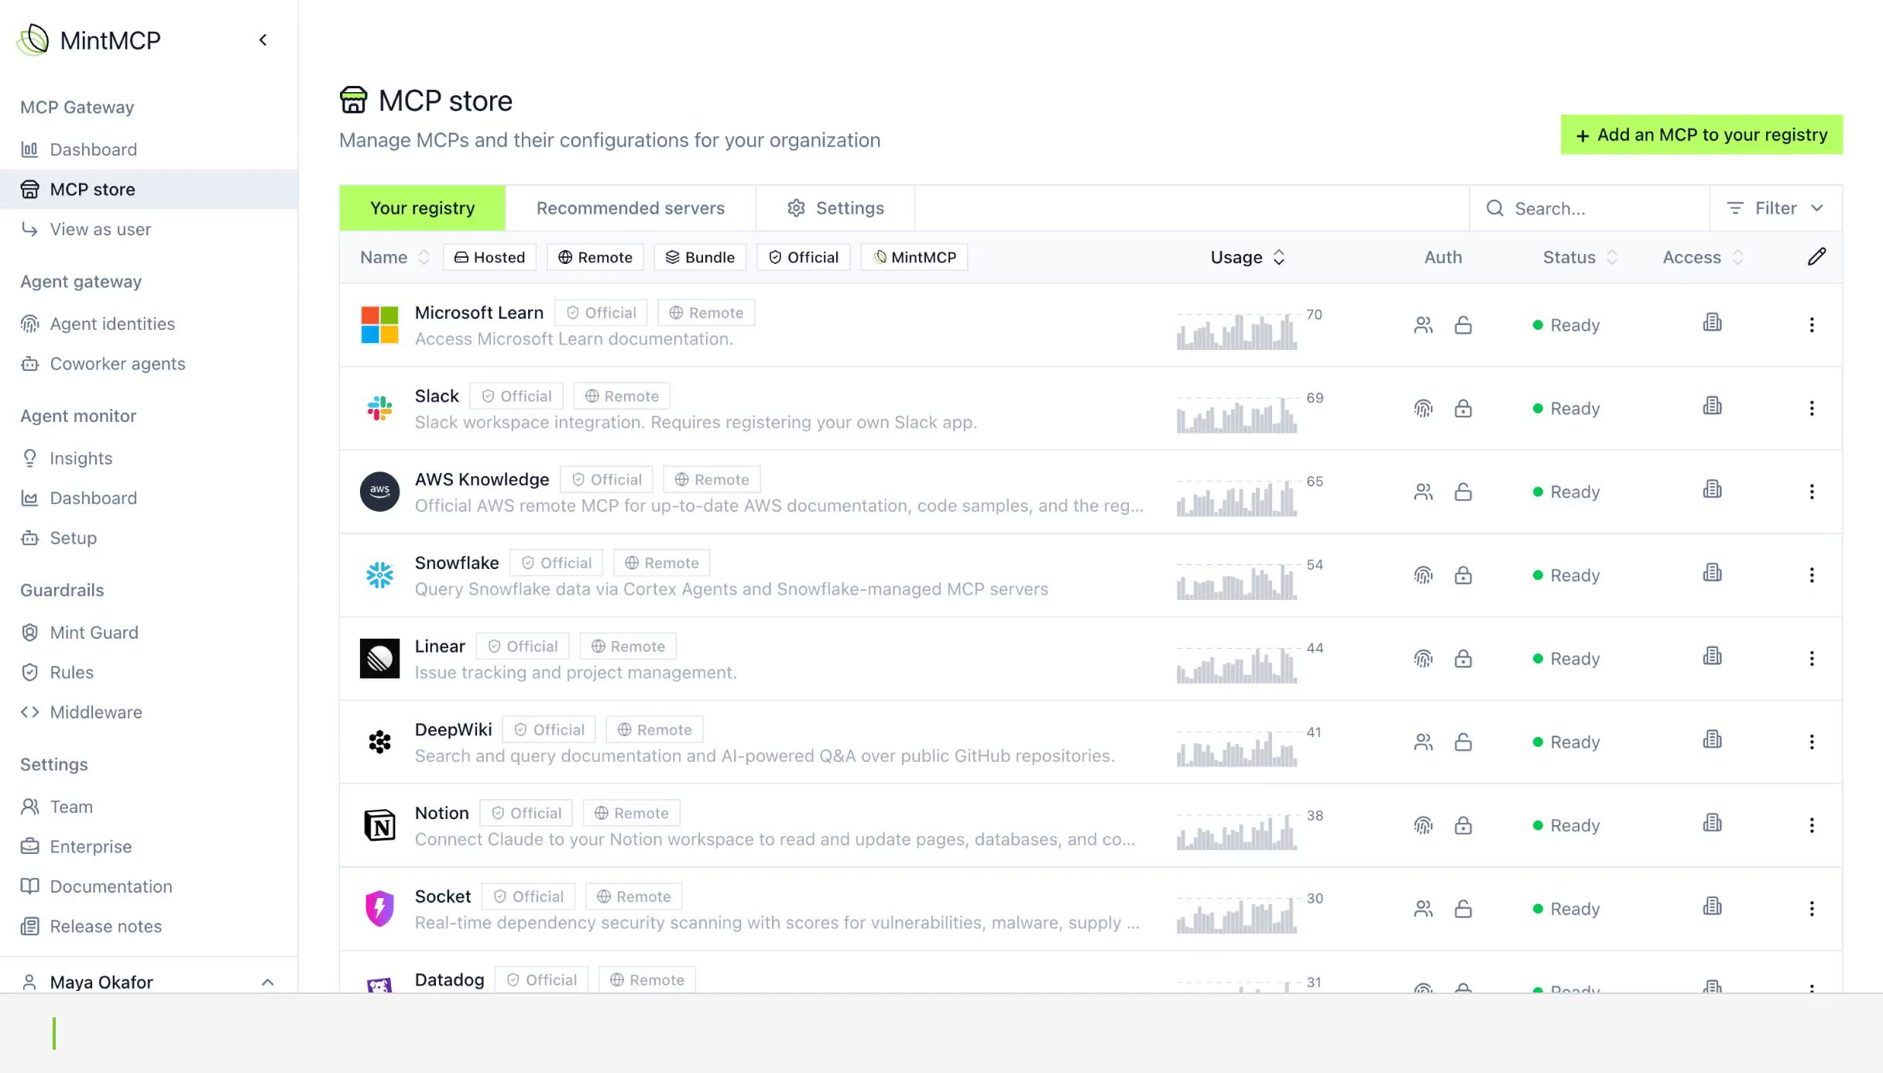
Task: Open the Mint Guard page
Action: pos(149,632)
